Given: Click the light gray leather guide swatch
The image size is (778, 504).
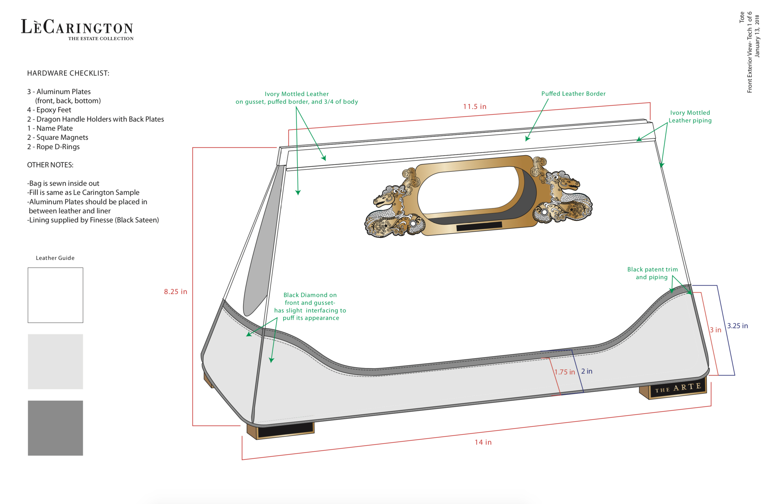Looking at the screenshot, I should [x=55, y=362].
